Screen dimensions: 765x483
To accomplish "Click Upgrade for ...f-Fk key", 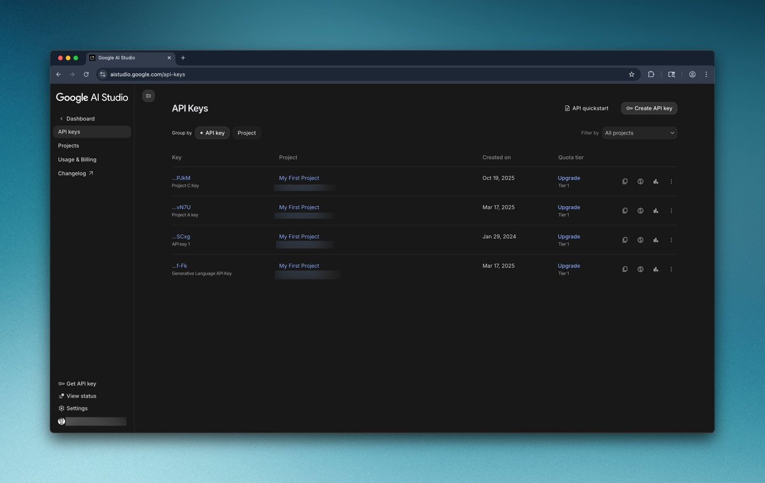I will (569, 266).
